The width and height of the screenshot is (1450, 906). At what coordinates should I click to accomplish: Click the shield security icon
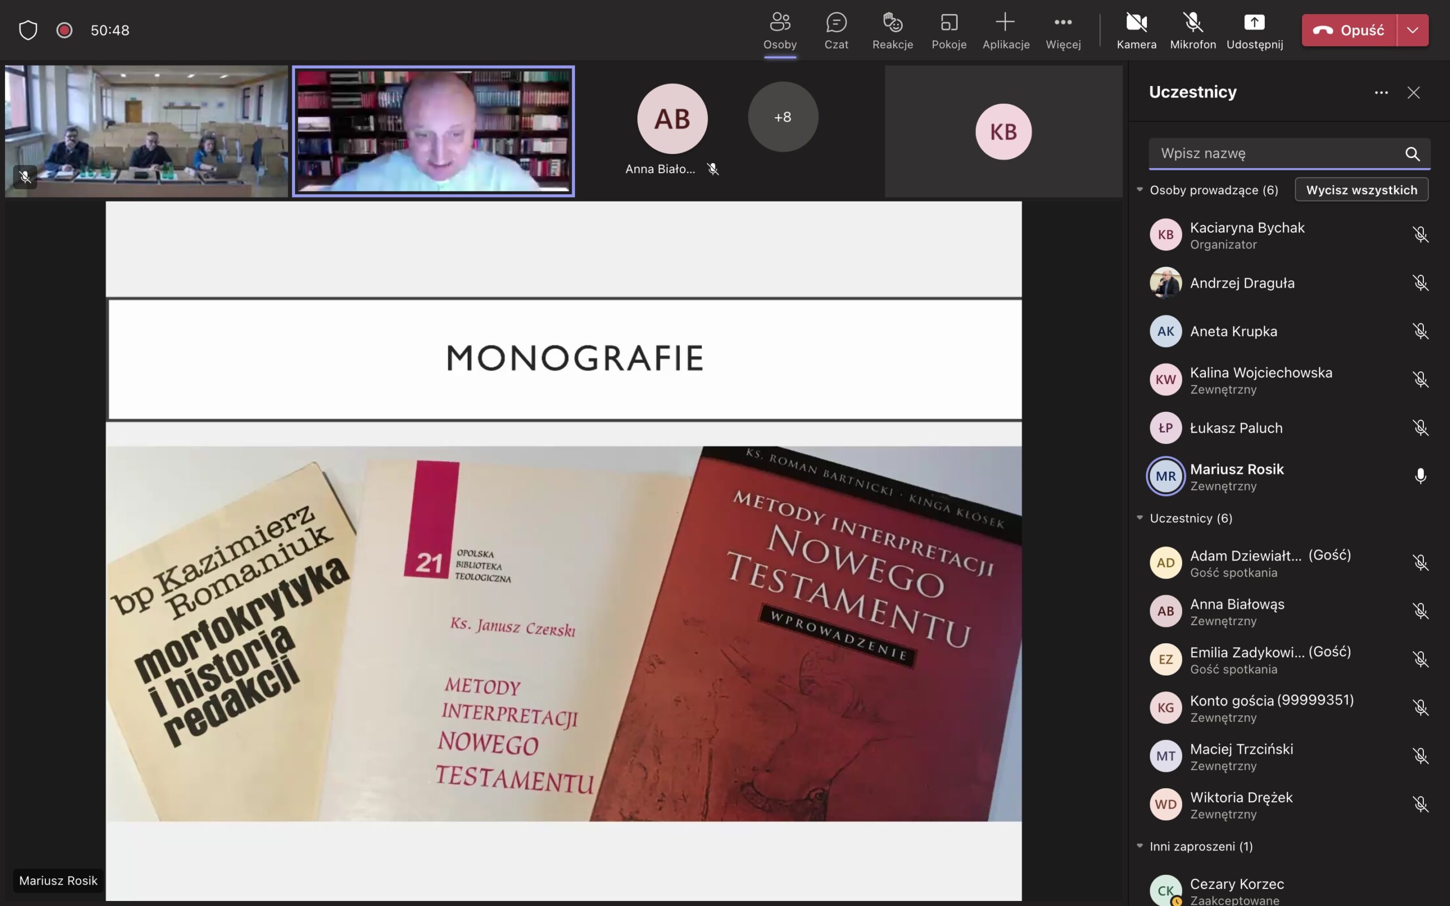tap(28, 30)
